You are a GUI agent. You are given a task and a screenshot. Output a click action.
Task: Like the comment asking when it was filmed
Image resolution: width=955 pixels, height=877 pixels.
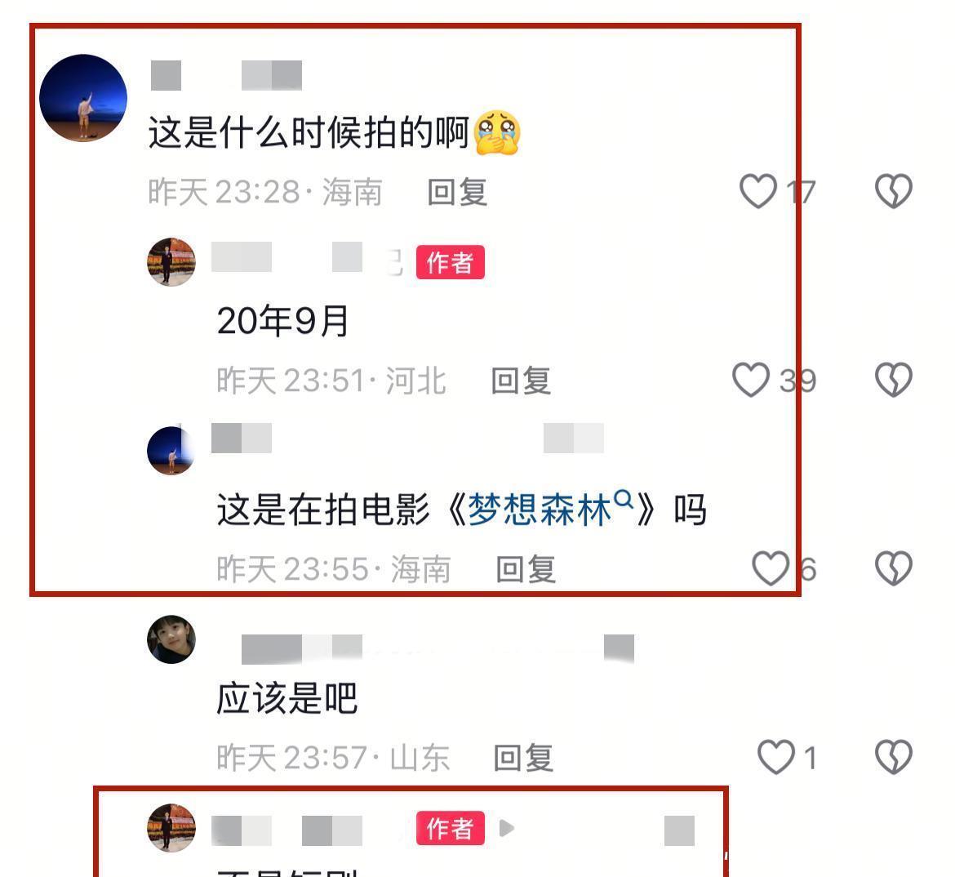click(757, 191)
